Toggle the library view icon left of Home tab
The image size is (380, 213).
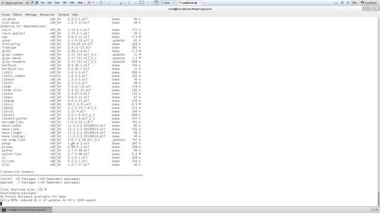tap(156, 2)
